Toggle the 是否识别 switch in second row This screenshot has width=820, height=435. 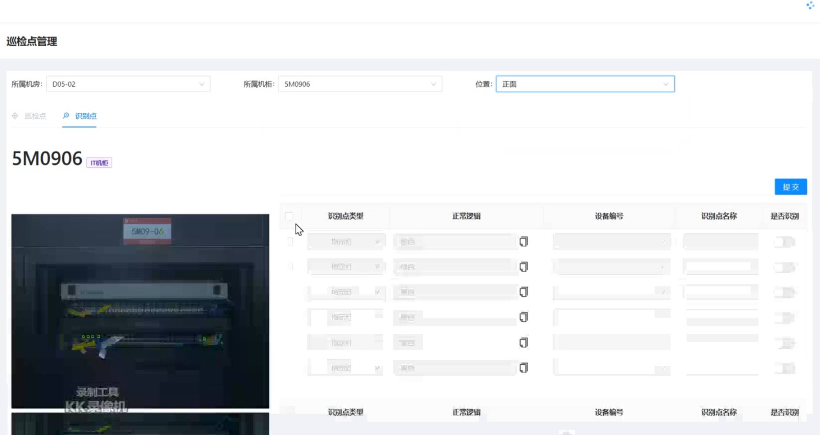tap(784, 267)
